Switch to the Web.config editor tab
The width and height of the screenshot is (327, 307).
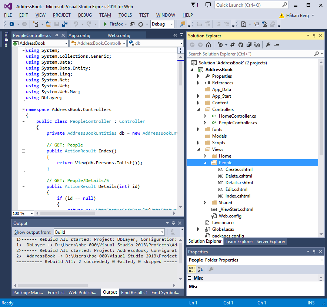pos(119,36)
